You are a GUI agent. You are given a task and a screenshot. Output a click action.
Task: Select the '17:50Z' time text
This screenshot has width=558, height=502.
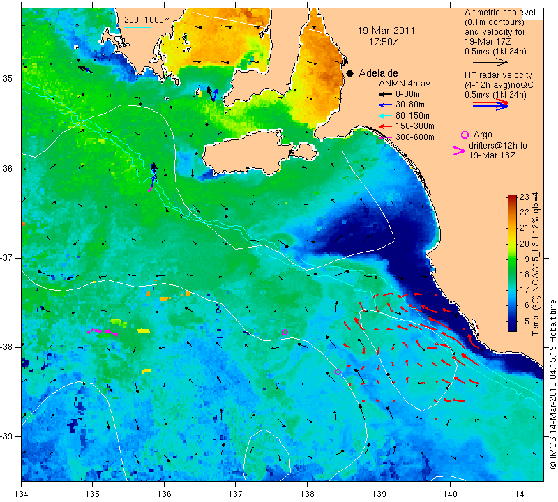[x=384, y=42]
